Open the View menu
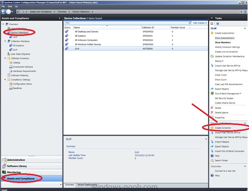Screen dimensions: 249x191 click(x=10, y=7)
